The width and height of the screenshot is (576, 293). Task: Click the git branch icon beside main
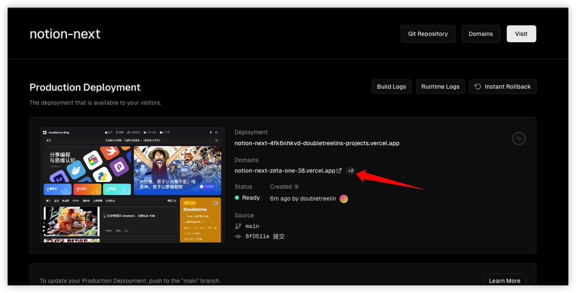tap(238, 226)
